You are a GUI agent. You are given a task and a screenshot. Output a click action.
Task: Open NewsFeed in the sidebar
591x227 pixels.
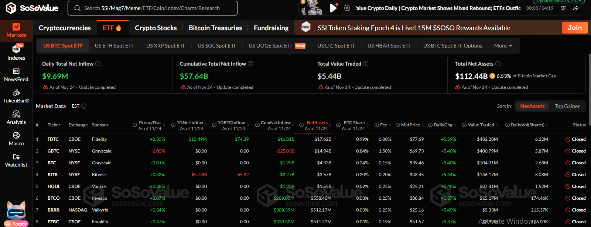click(x=16, y=75)
